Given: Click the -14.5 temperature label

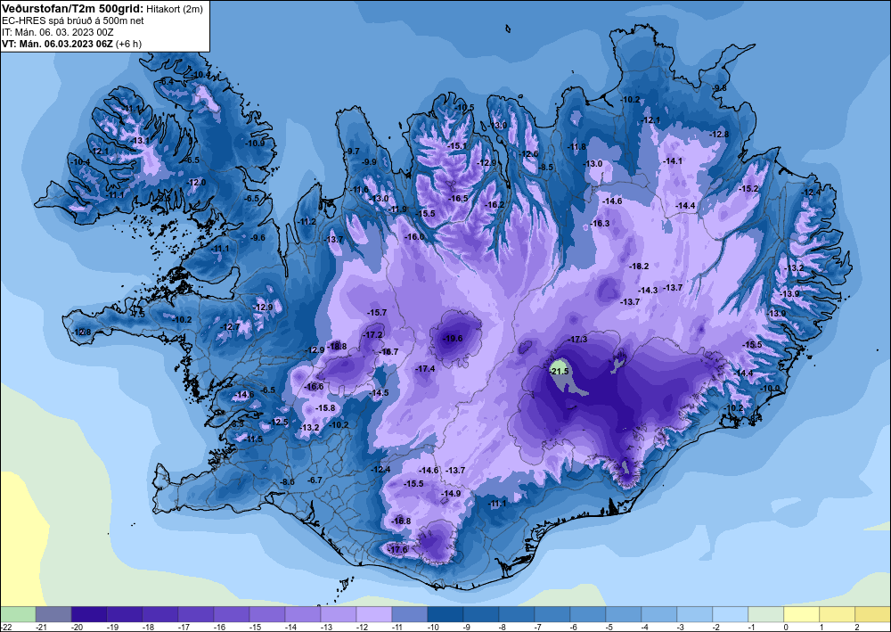Looking at the screenshot, I should 379,393.
